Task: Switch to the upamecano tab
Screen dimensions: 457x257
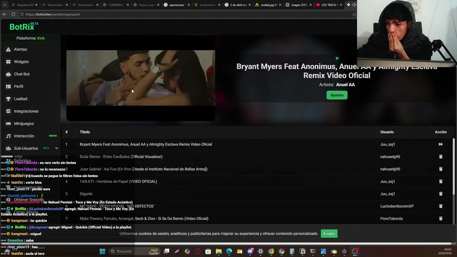Action: pos(176,5)
